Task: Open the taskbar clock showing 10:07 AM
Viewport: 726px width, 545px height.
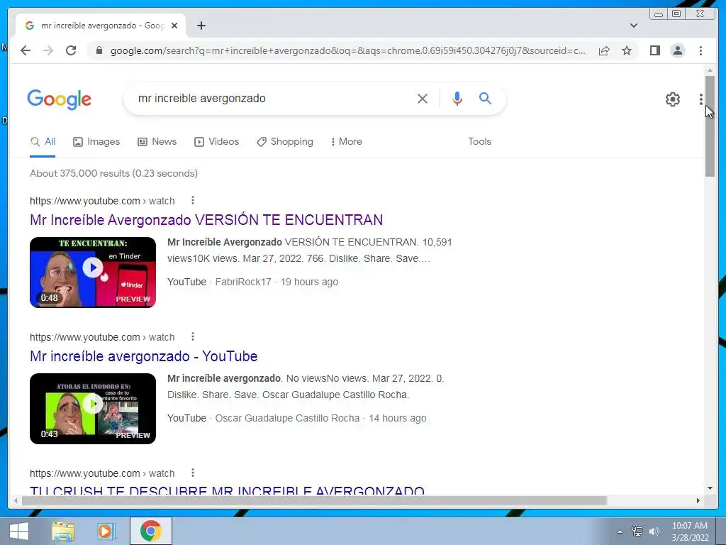Action: click(x=690, y=532)
